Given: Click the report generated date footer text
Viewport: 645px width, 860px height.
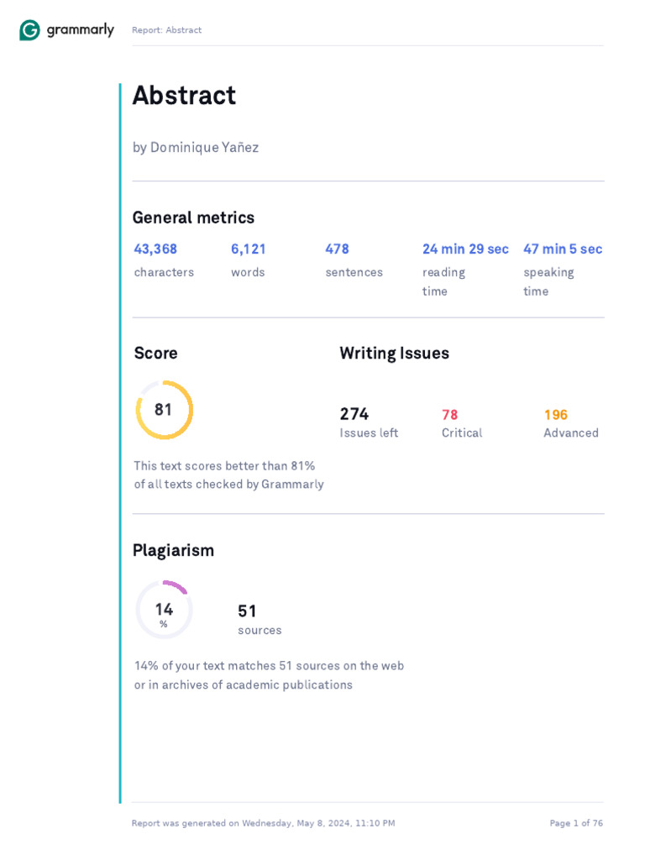Looking at the screenshot, I should coord(263,823).
